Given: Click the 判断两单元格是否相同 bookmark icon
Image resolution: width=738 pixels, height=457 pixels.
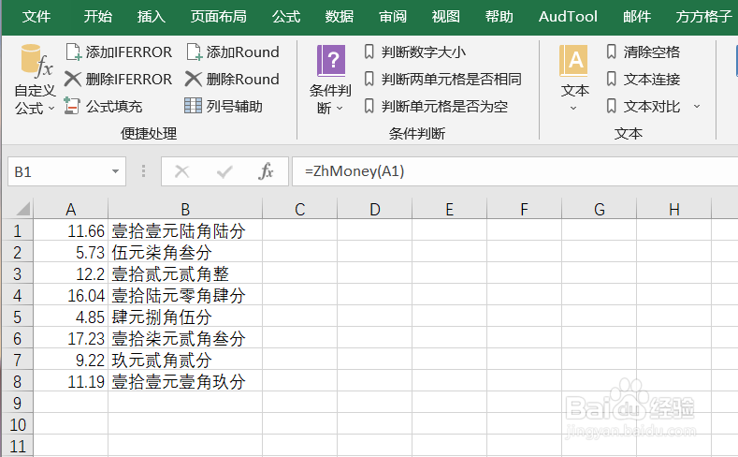Looking at the screenshot, I should coord(369,79).
